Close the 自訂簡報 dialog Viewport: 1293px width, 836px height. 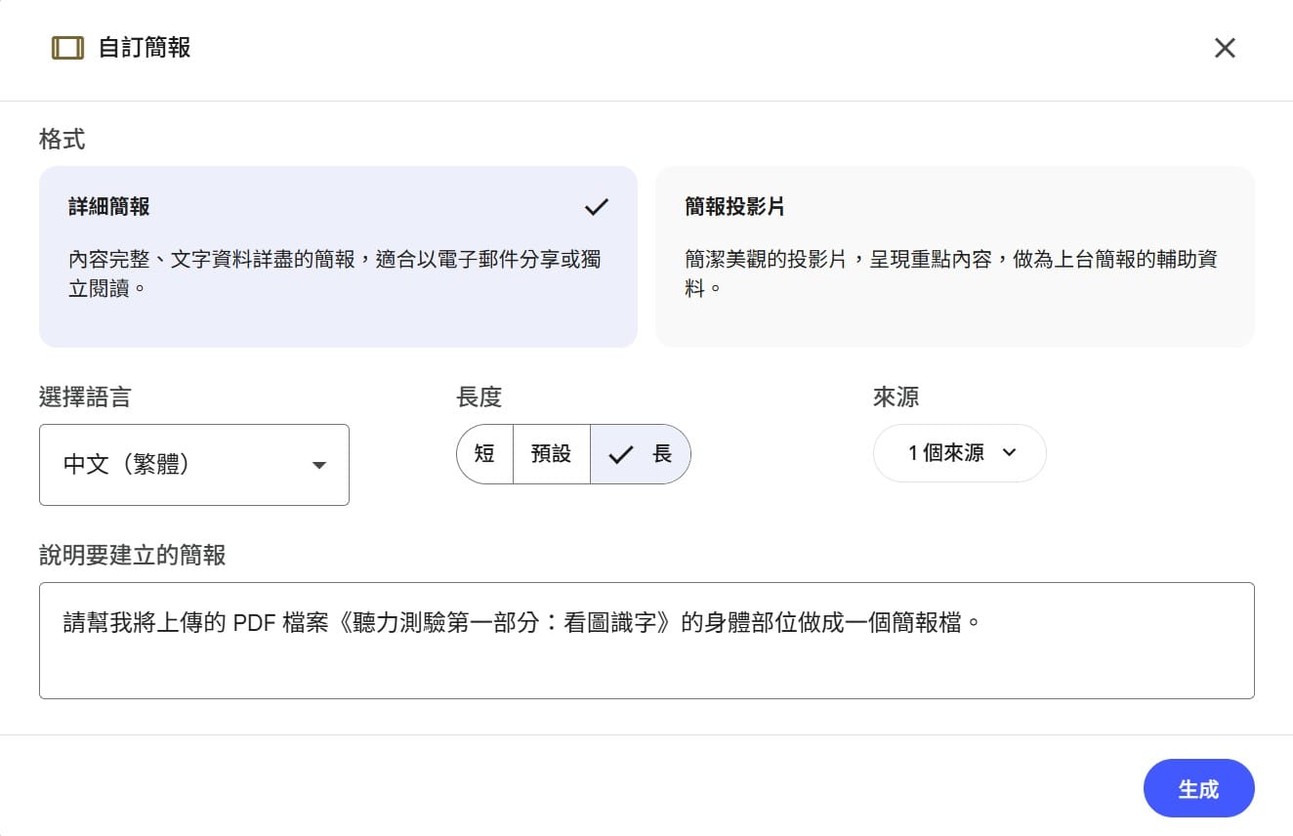1225,48
